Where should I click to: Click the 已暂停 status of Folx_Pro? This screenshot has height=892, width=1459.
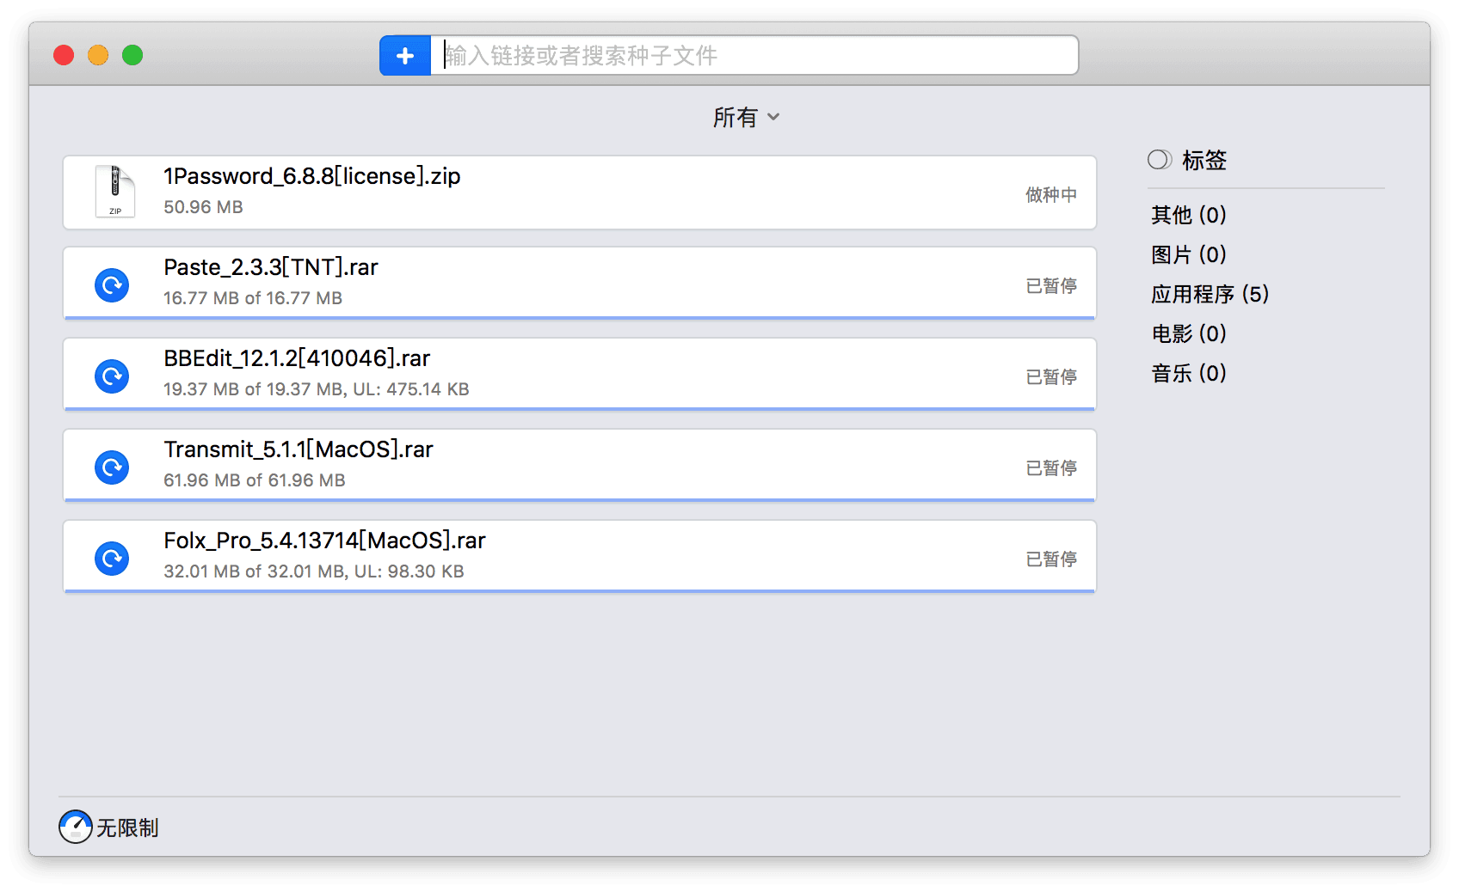(1051, 559)
